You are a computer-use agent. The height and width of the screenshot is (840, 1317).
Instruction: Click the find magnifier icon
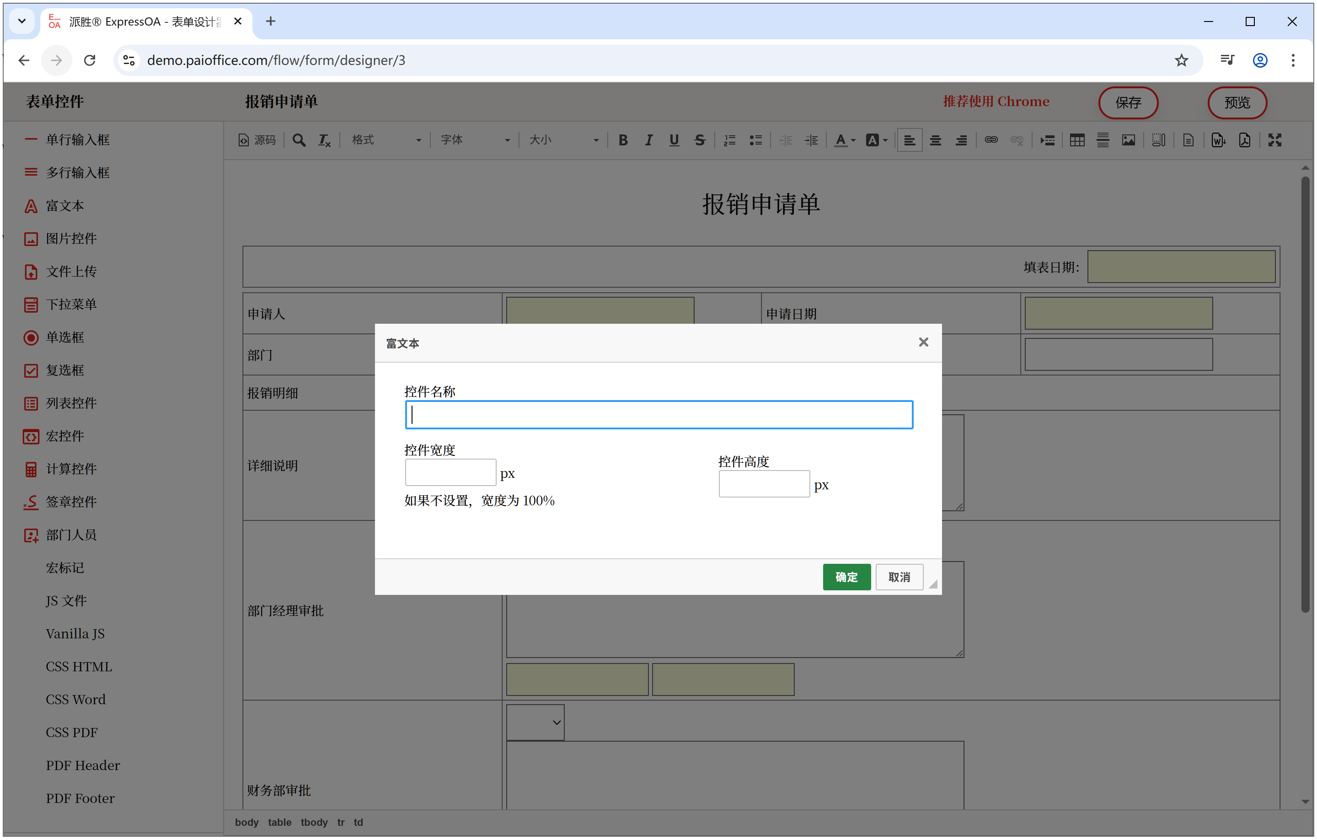[x=299, y=140]
